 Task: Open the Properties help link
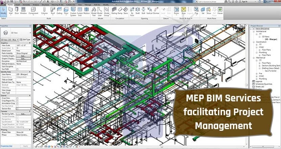6,146
